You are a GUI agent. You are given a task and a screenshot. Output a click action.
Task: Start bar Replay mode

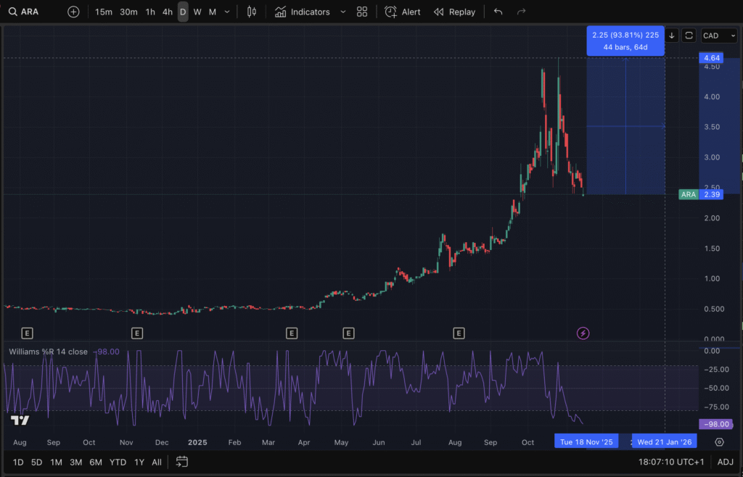(x=454, y=12)
